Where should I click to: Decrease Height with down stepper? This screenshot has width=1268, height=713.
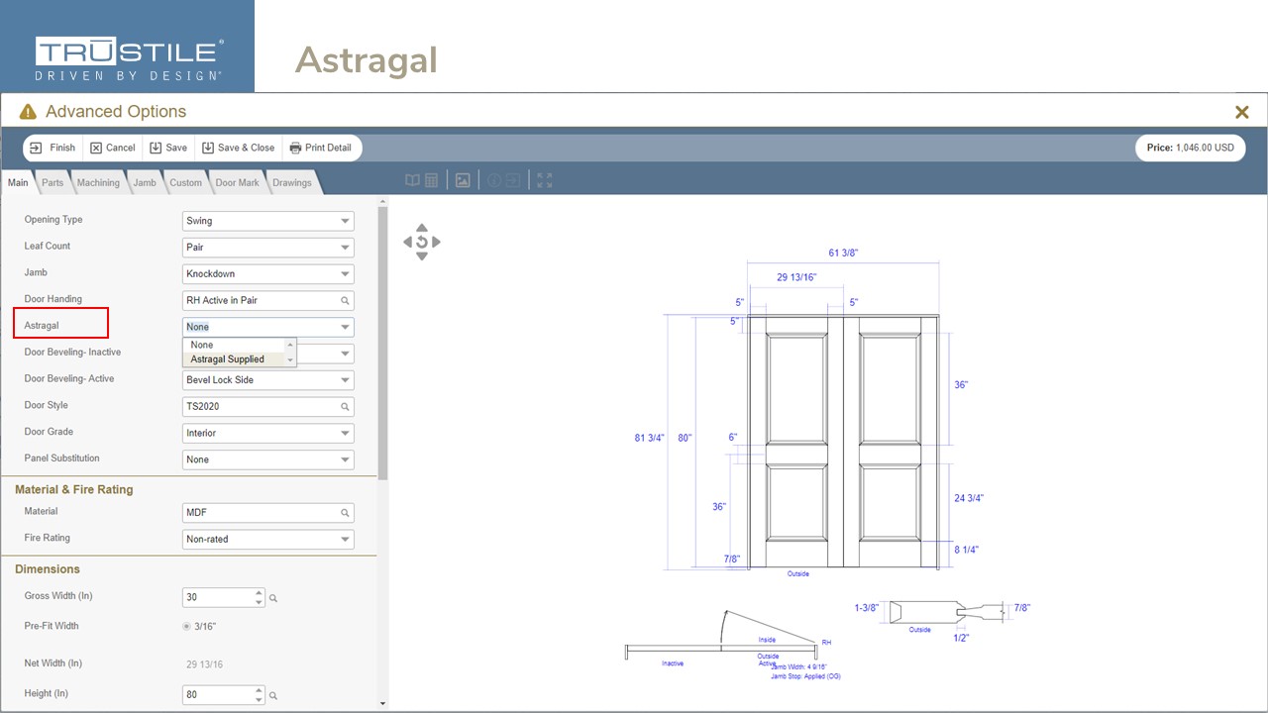pyautogui.click(x=260, y=699)
